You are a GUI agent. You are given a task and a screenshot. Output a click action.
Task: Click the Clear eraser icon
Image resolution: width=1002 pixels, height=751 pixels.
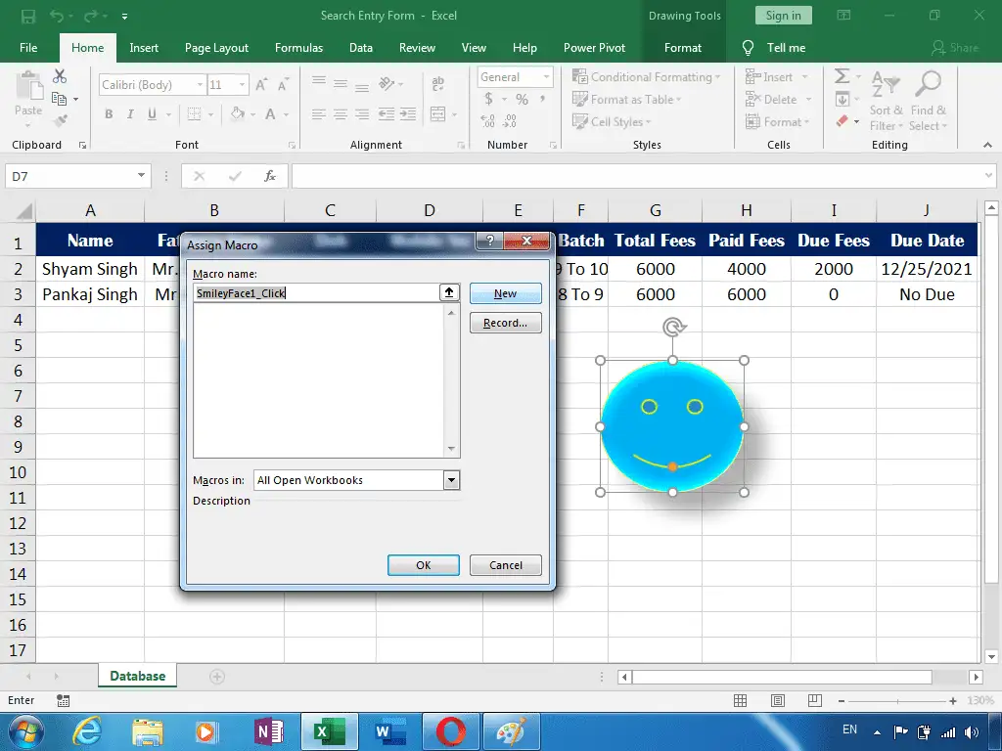(843, 120)
